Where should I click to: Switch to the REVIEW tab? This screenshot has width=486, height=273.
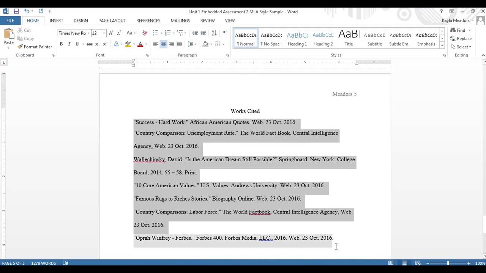(x=208, y=20)
